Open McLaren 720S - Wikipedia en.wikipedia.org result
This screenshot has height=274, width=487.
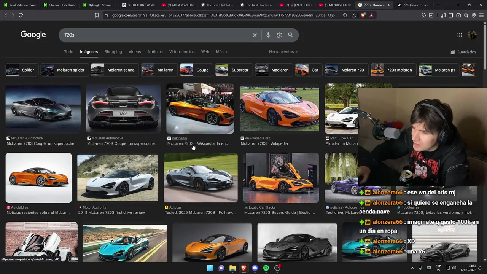pos(264,143)
